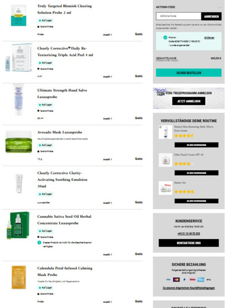Screen dimensions: 226x308
Task: Open the Avocado Mask product thumbnail
Action: (19, 141)
